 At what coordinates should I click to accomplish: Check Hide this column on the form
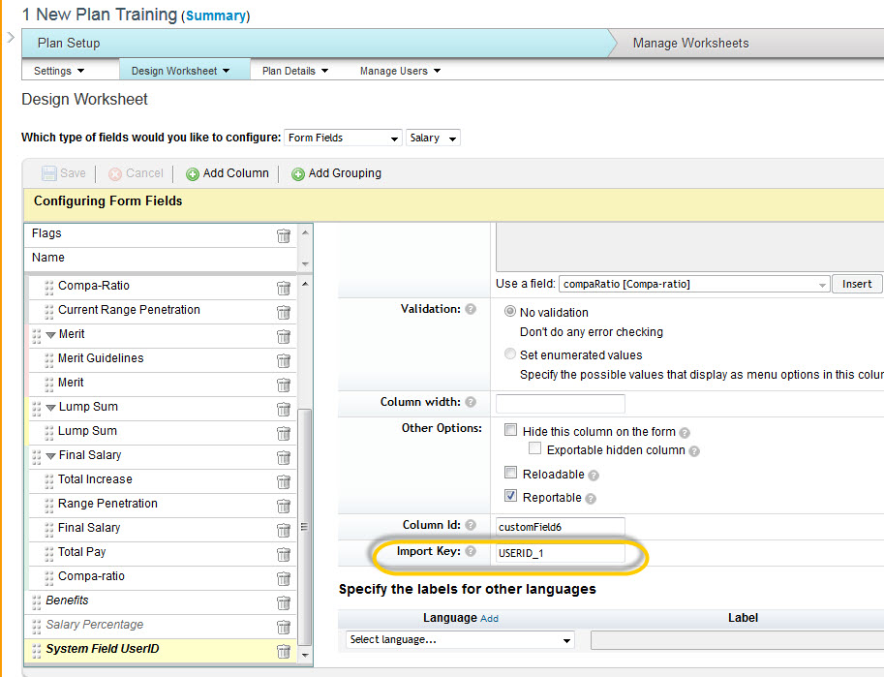click(x=511, y=430)
